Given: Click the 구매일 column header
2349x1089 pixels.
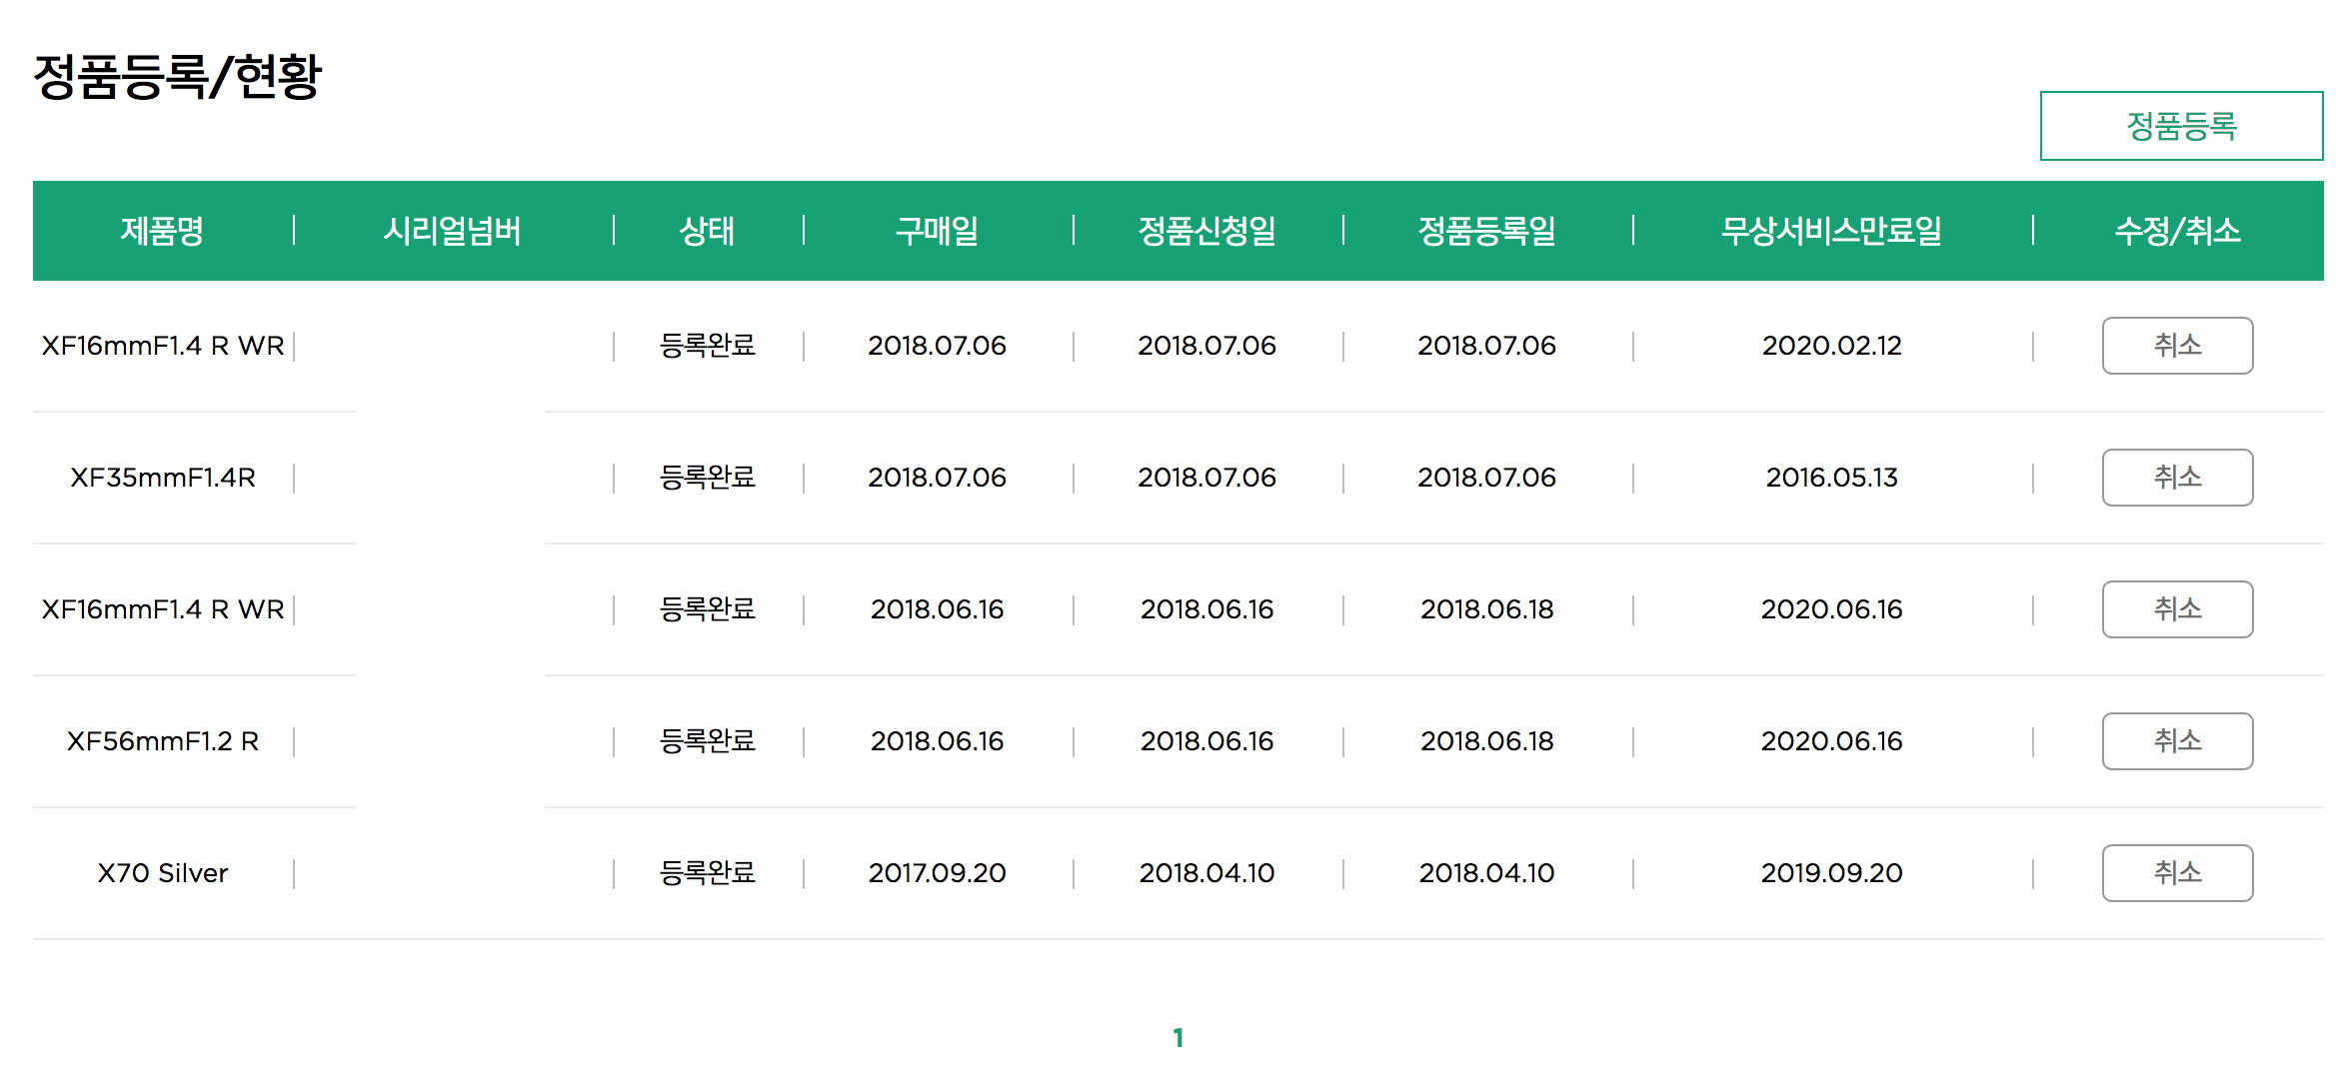Looking at the screenshot, I should (937, 231).
